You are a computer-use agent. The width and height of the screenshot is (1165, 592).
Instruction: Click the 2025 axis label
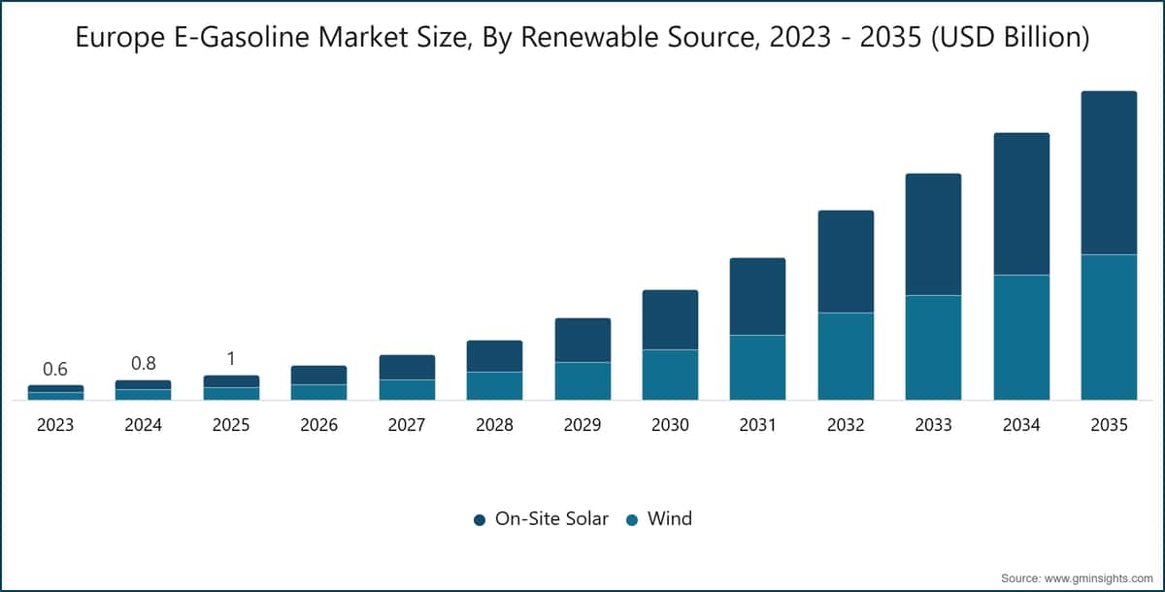231,425
